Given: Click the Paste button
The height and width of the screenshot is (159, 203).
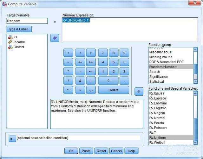Looking at the screenshot, I should (x=86, y=151).
